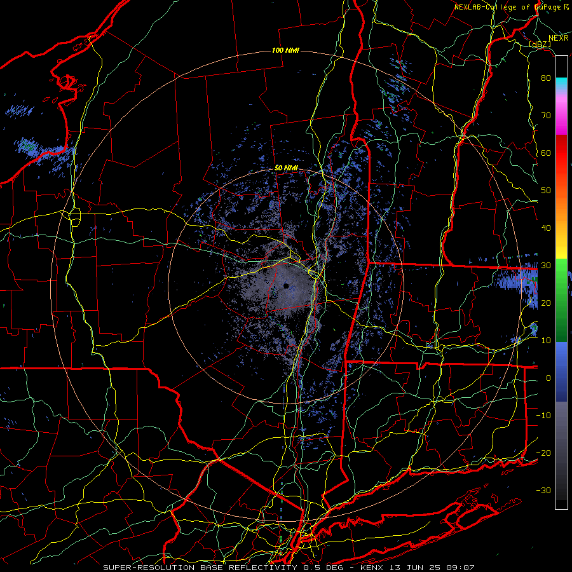Click the -20 dBZ scale value
Screen dimensions: 572x572
[x=543, y=453]
